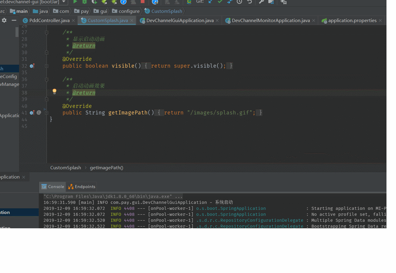Collapse the Javadoc comment at line 36

pyautogui.click(x=47, y=80)
